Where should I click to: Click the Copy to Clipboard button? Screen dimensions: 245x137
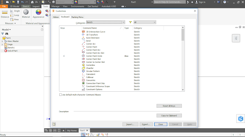coord(169,115)
